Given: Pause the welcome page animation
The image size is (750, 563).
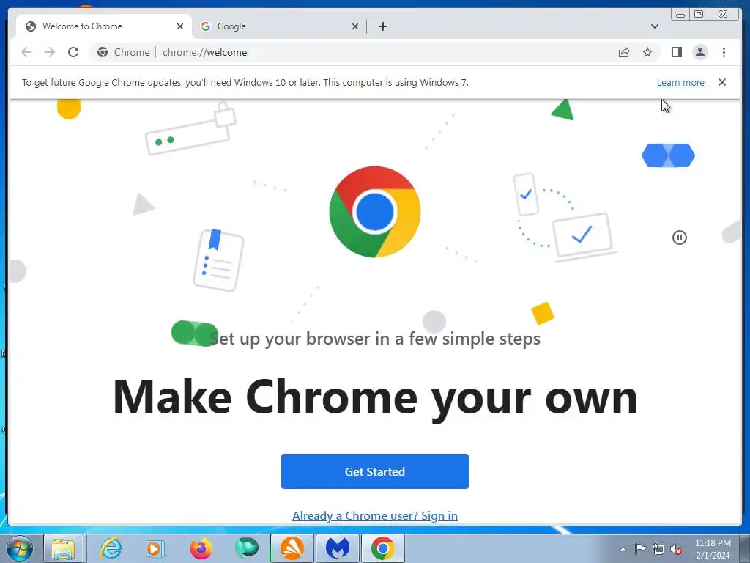Looking at the screenshot, I should tap(679, 238).
